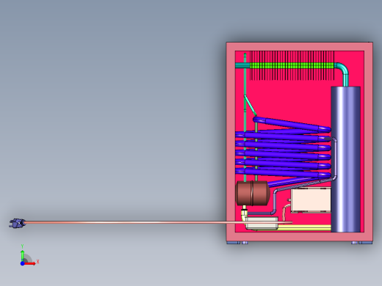Click the blue origin ball of the triad
Image resolution: width=382 pixels, height=286 pixels.
coord(22,263)
